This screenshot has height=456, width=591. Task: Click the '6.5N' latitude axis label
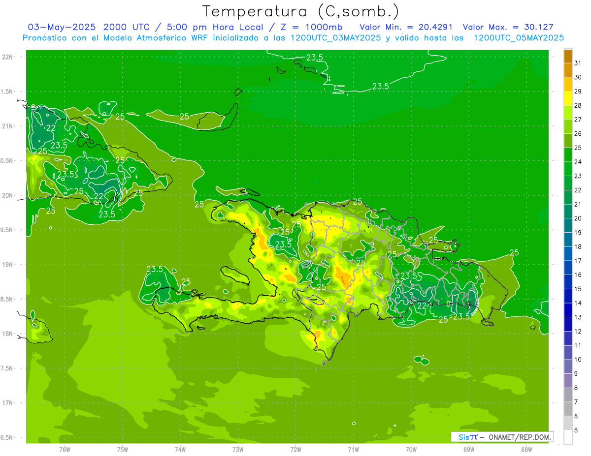pos(7,438)
